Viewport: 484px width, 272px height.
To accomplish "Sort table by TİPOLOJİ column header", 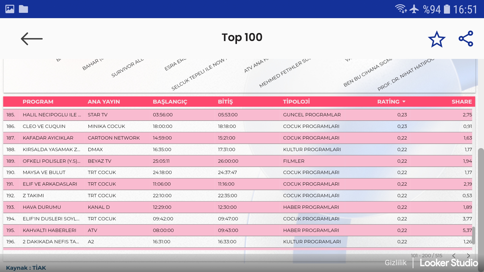I will click(296, 101).
